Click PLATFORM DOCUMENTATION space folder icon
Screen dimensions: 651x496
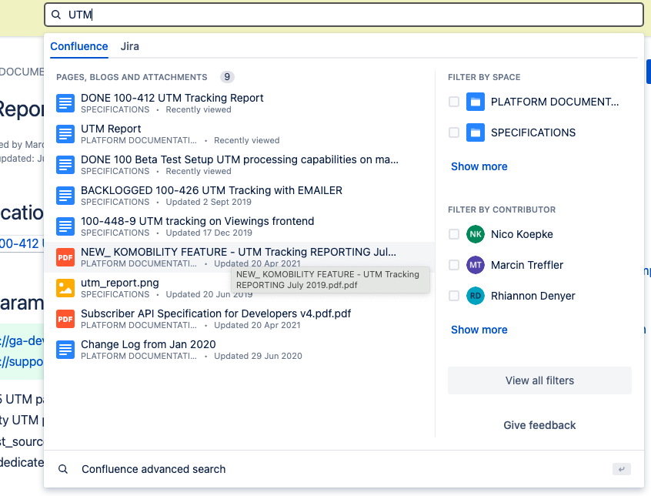[476, 102]
